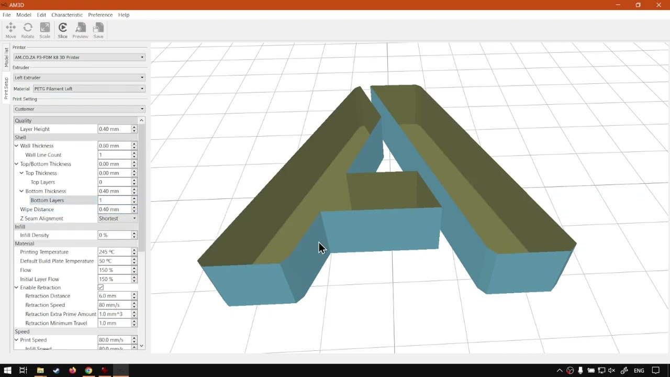
Task: Adjust the Default Build Plate Temperature stepper
Action: point(134,261)
